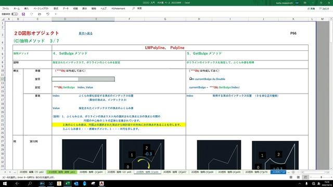Toggle the AutoSave switch off/on
The height and width of the screenshot is (187, 333).
(x=15, y=14)
